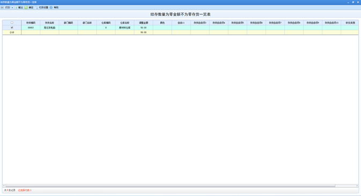This screenshot has height=196, width=361.
Task: Click the 颜色 column header
Action: (x=163, y=23)
